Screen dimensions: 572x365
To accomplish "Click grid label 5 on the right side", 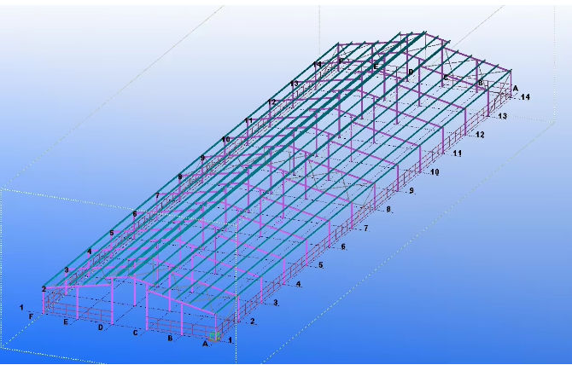I will [x=321, y=265].
